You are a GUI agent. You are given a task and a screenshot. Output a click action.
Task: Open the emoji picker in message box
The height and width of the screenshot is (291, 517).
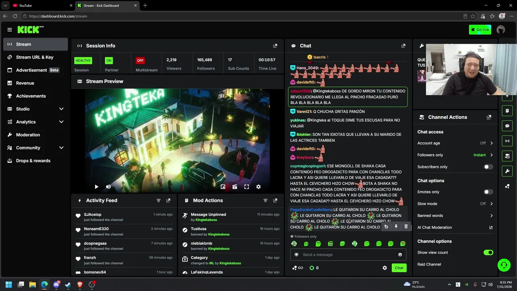[x=400, y=255]
